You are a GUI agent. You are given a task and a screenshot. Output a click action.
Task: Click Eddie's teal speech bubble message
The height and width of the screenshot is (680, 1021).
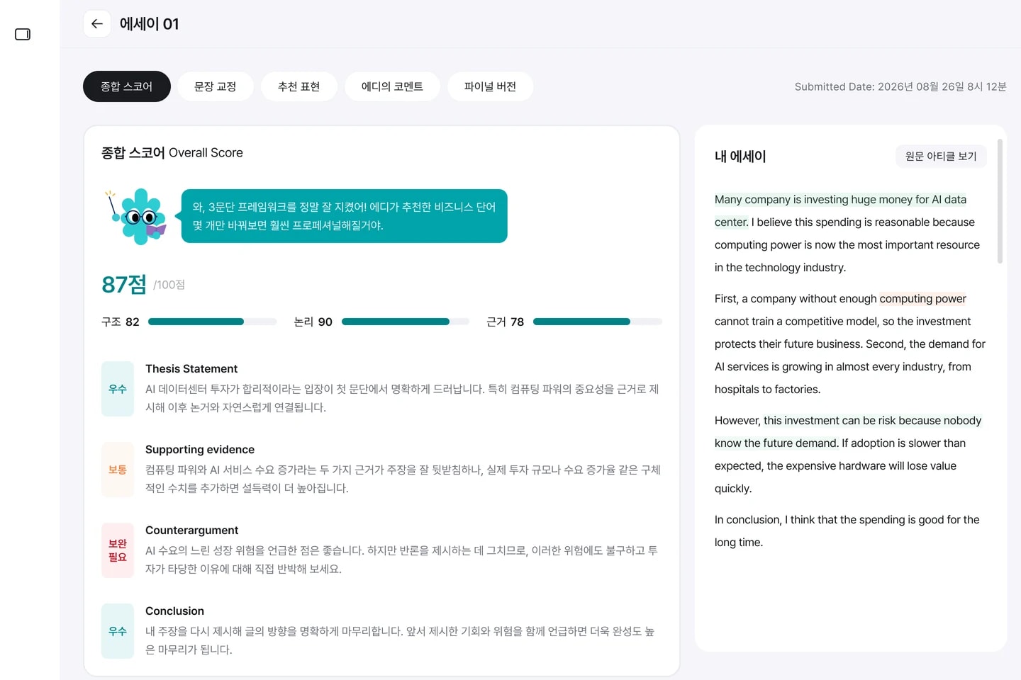(x=345, y=216)
